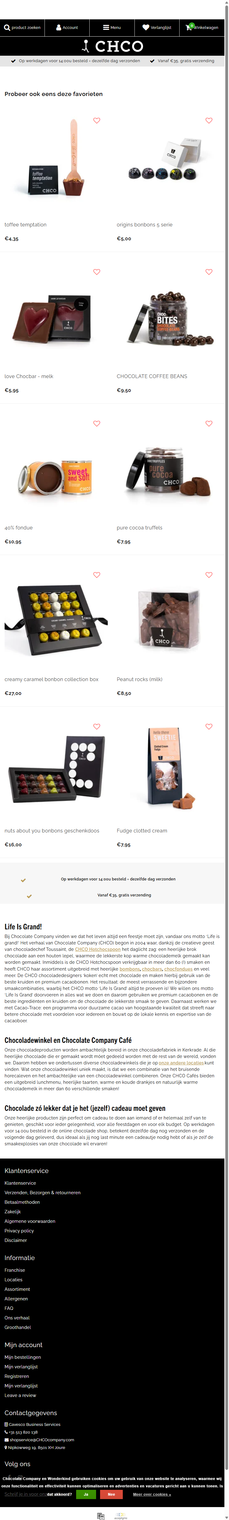229x1520 pixels.
Task: Open love Chocbar - melk product image
Action: [x=56, y=319]
